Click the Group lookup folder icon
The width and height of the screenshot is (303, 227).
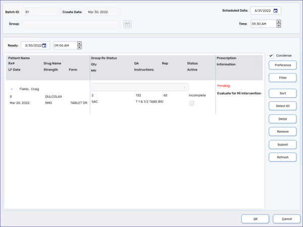point(127,24)
